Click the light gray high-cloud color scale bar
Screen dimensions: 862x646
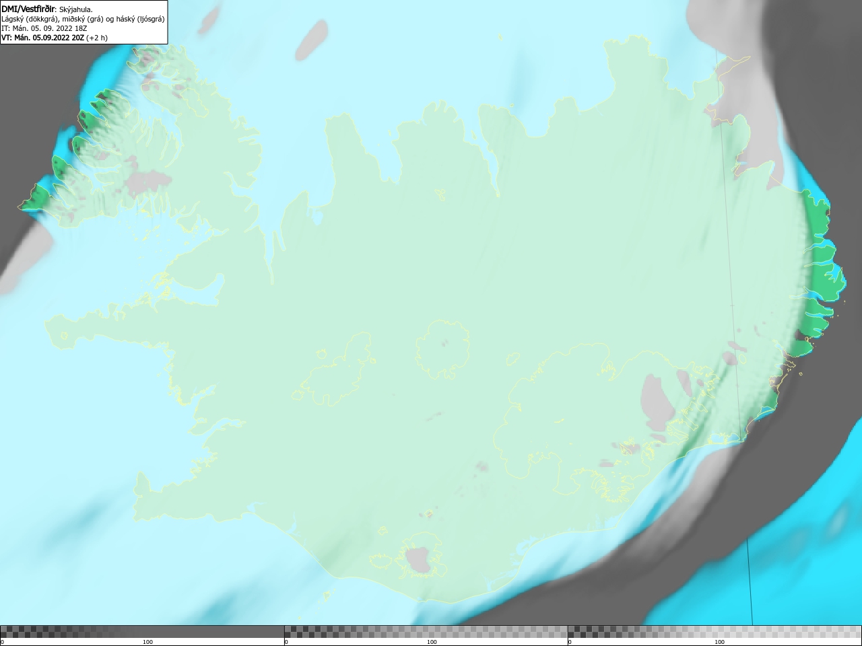[715, 631]
